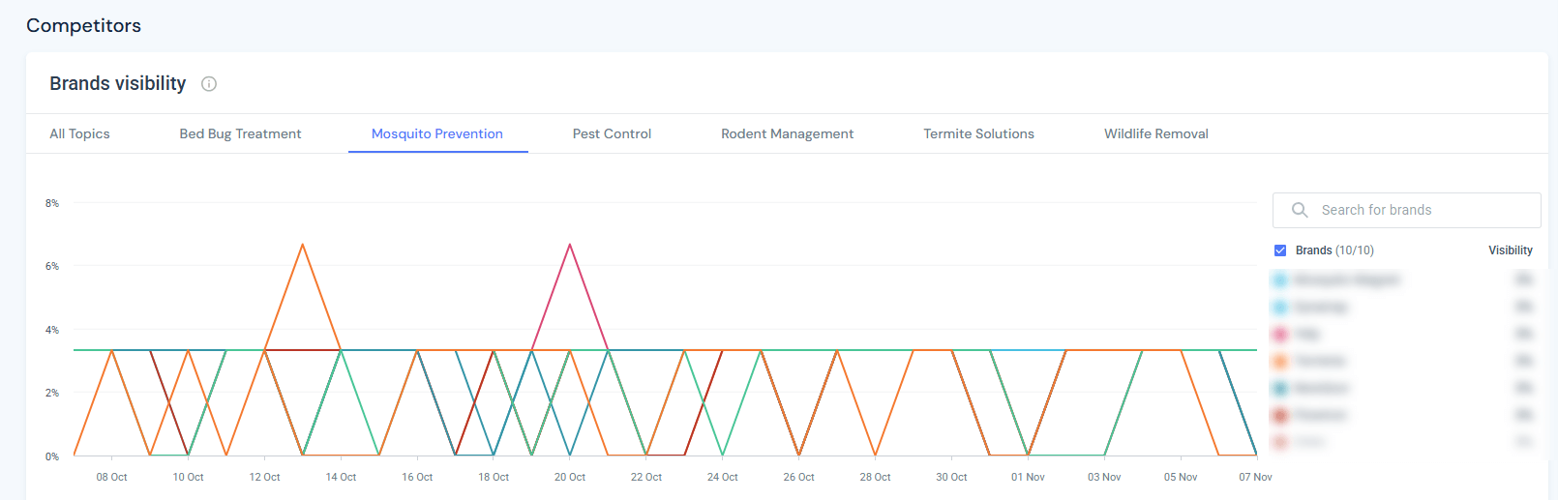
Task: Switch to the All Topics tab
Action: point(79,133)
